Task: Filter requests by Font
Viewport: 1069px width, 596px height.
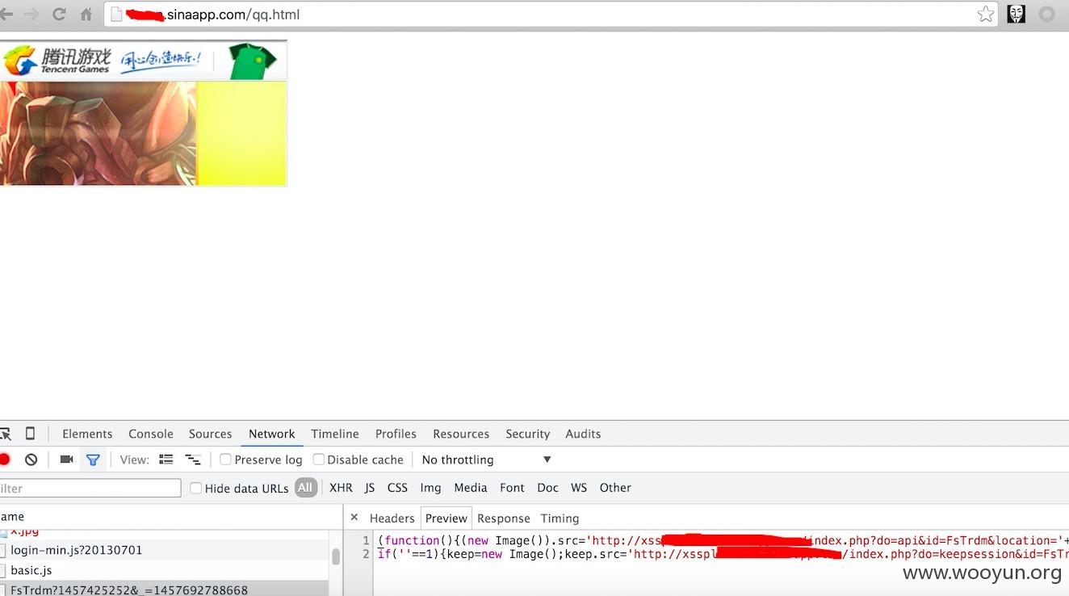Action: point(512,488)
